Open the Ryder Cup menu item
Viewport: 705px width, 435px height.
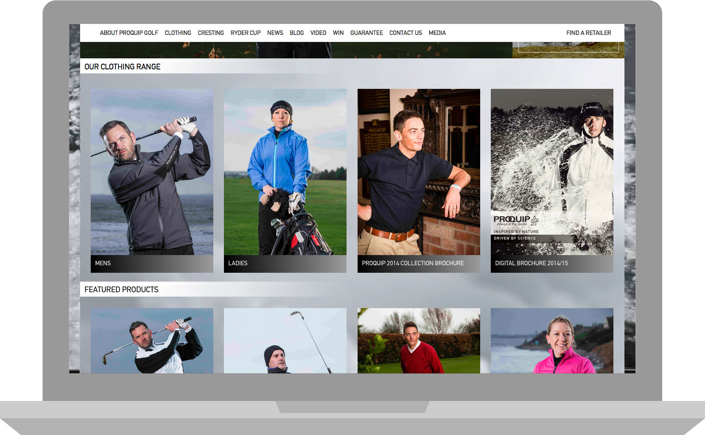pos(246,33)
